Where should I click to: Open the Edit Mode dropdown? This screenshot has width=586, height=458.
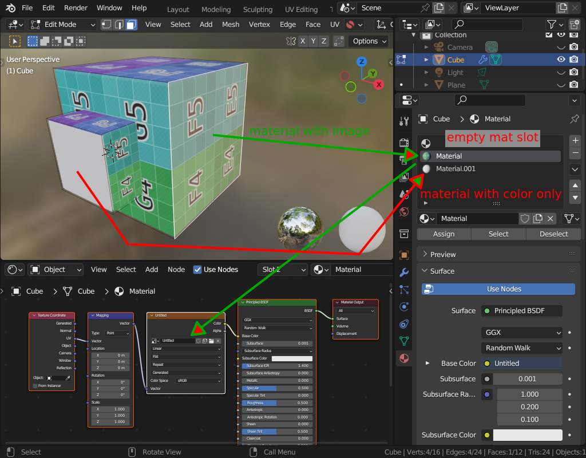coord(63,25)
